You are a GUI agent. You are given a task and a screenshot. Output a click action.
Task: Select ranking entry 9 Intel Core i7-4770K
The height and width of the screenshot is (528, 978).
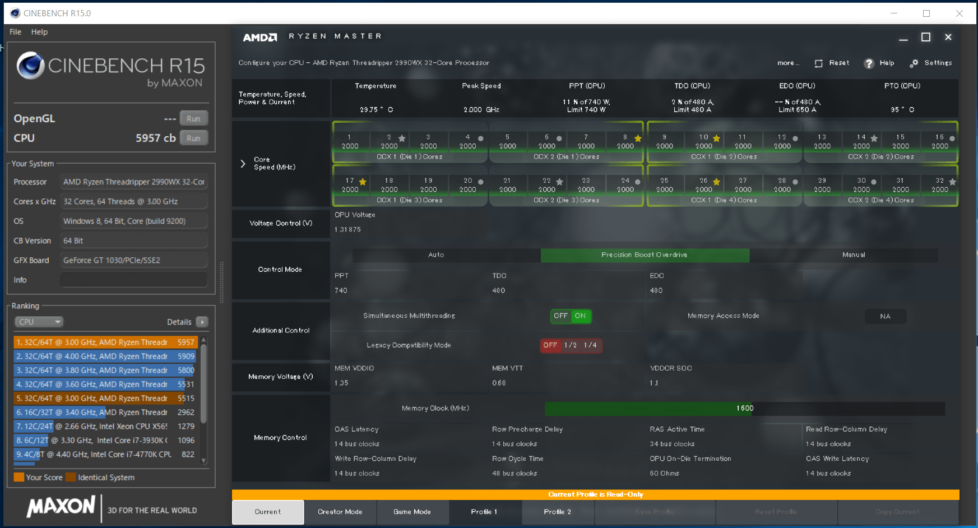coord(105,454)
